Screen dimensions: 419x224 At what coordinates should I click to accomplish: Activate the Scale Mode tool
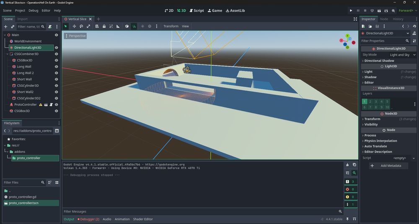click(88, 26)
